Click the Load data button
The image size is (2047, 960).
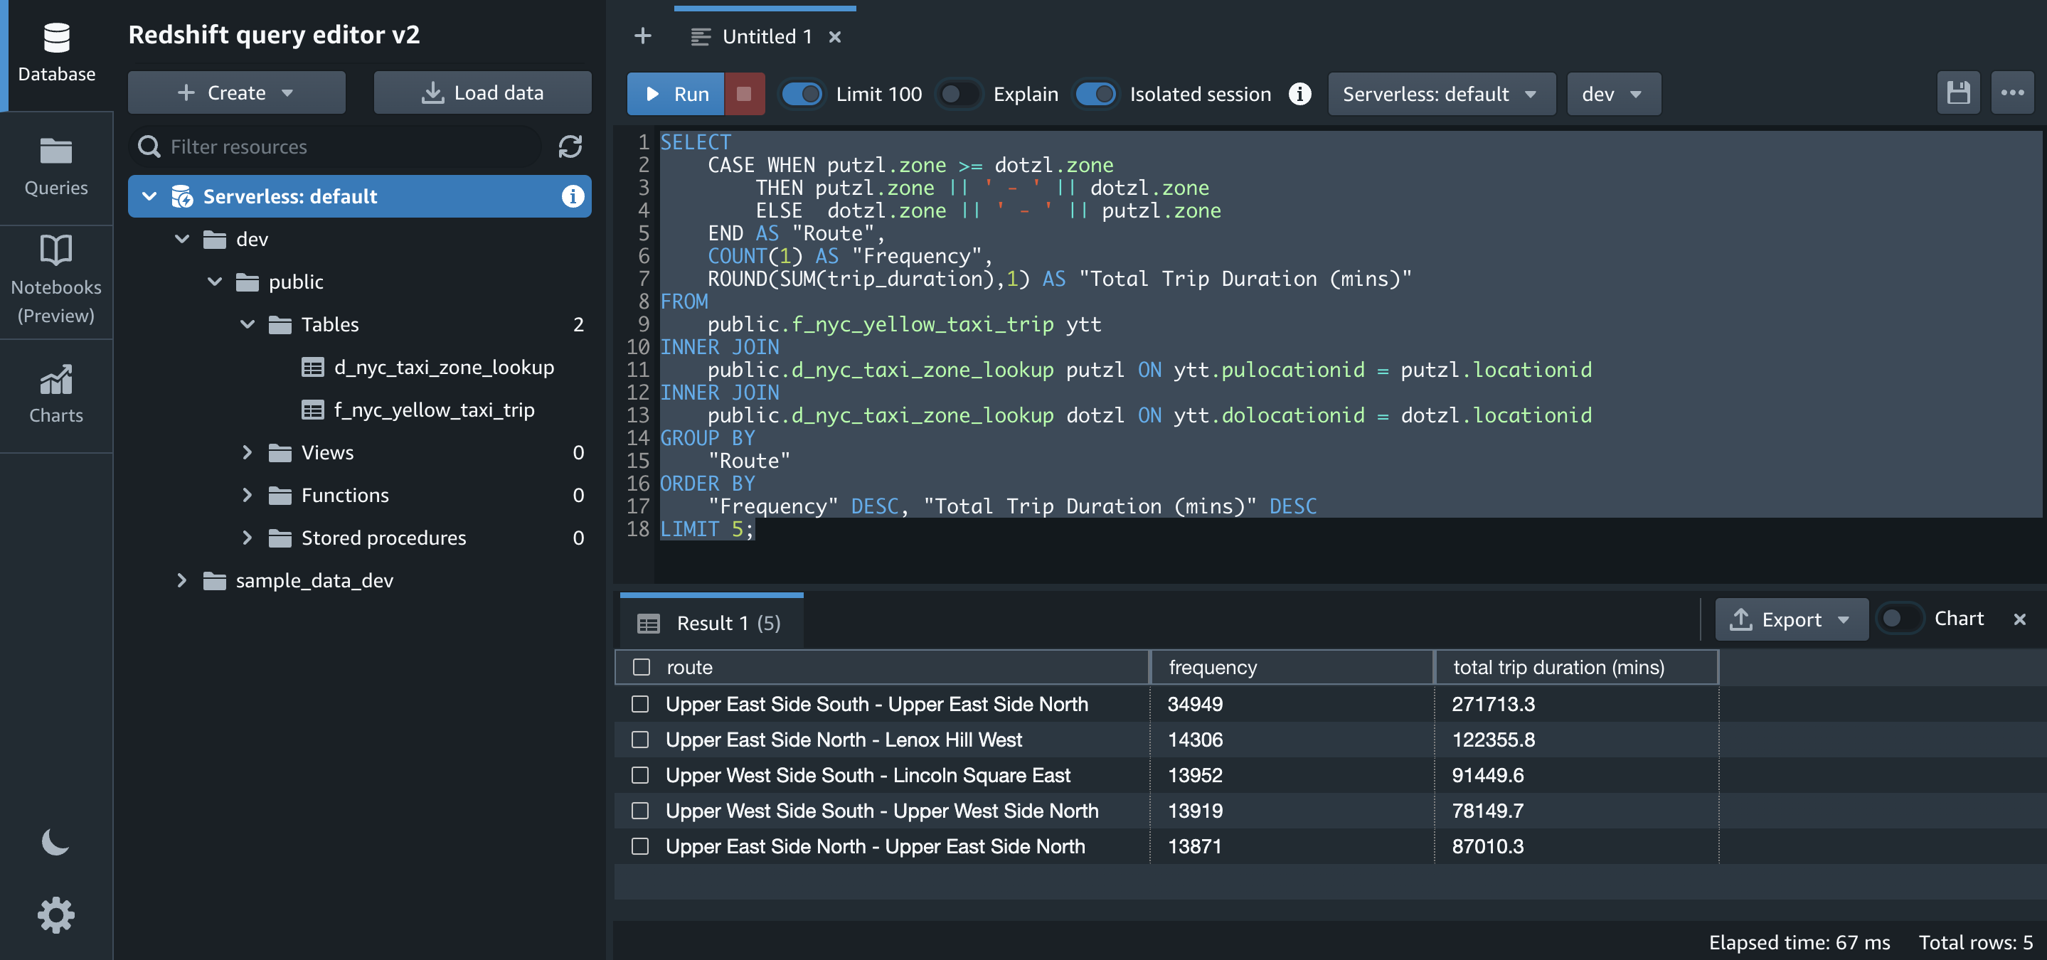482,92
